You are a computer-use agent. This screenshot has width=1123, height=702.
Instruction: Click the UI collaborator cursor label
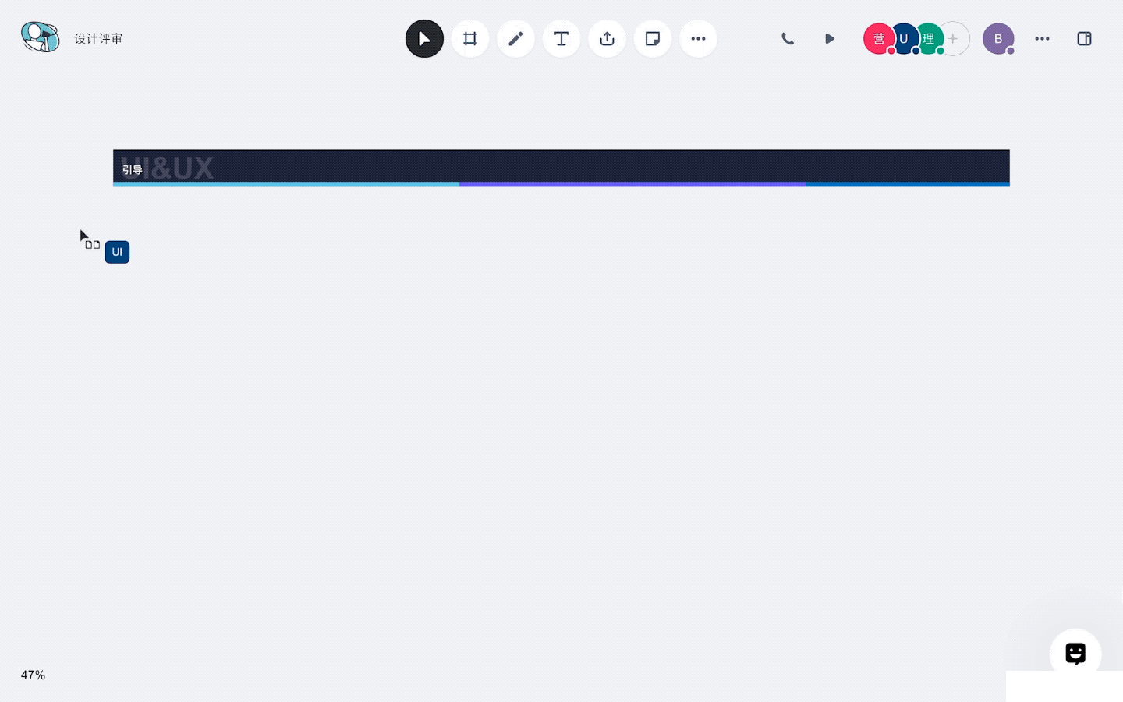[117, 252]
